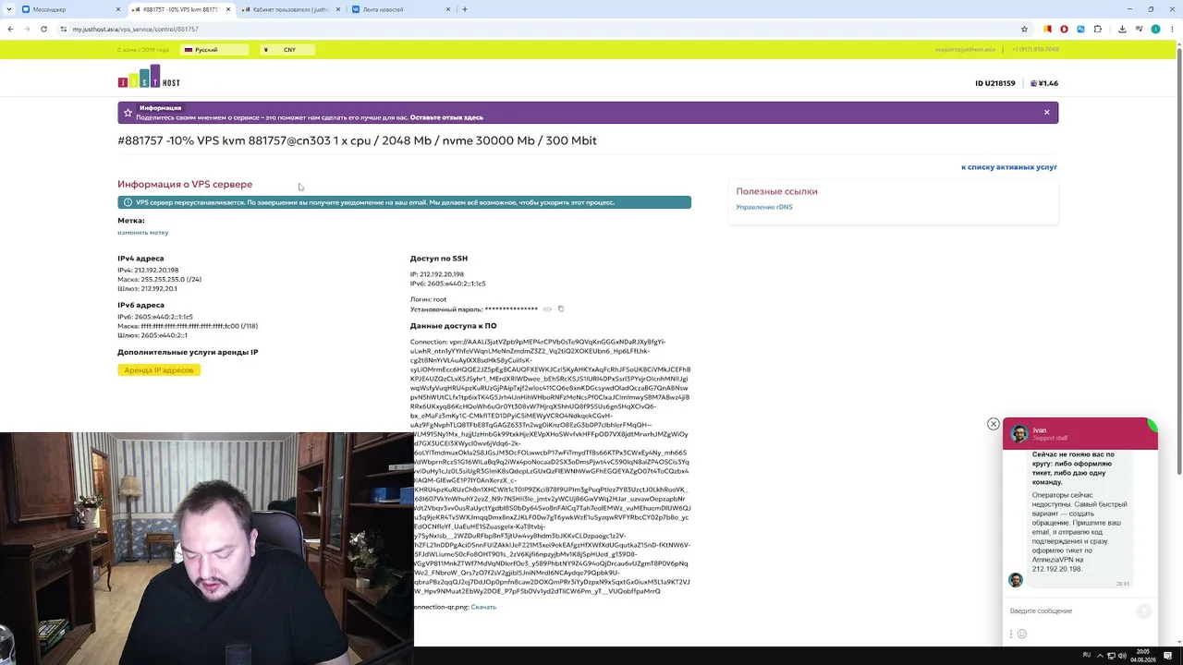Click Оставьте отзыв здесь link
Image resolution: width=1183 pixels, height=665 pixels.
click(x=446, y=117)
